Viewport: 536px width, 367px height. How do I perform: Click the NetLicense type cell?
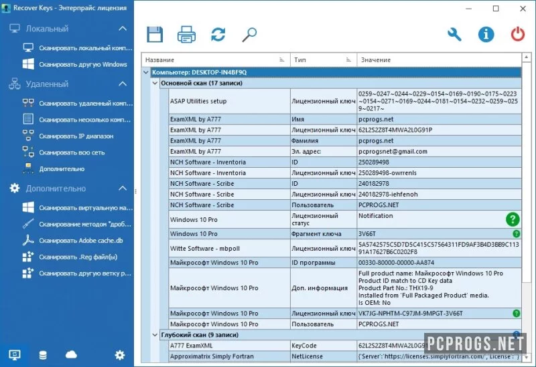[x=324, y=356]
